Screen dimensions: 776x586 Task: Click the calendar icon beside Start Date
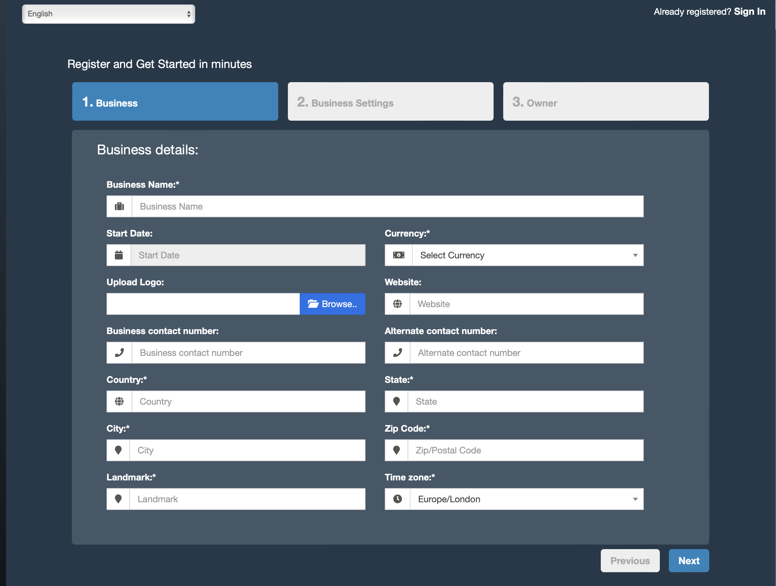click(119, 255)
